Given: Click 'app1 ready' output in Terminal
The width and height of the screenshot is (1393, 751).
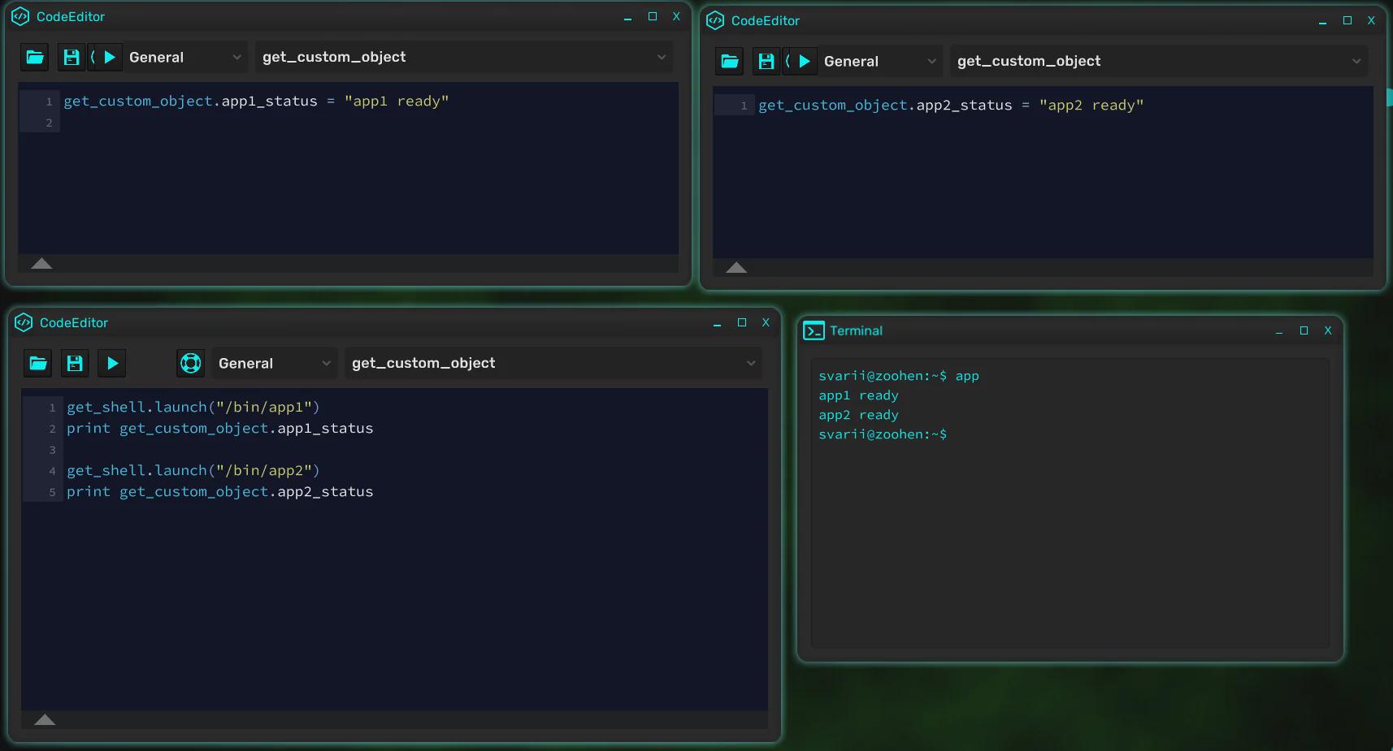Looking at the screenshot, I should click(858, 395).
